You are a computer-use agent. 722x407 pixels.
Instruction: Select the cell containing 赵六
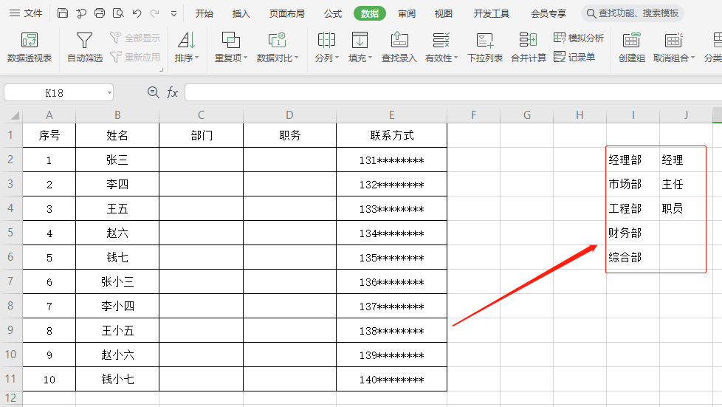click(x=117, y=233)
